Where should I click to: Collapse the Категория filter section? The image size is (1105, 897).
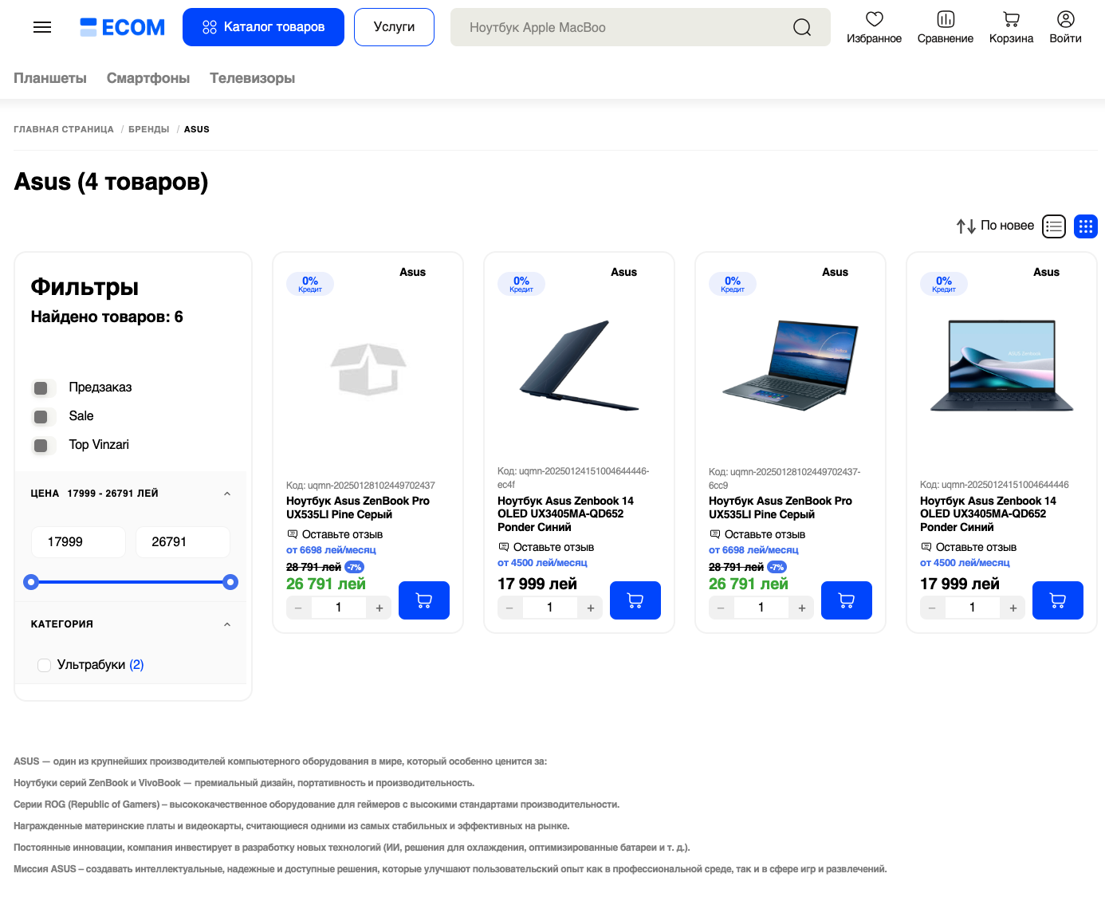tap(227, 624)
